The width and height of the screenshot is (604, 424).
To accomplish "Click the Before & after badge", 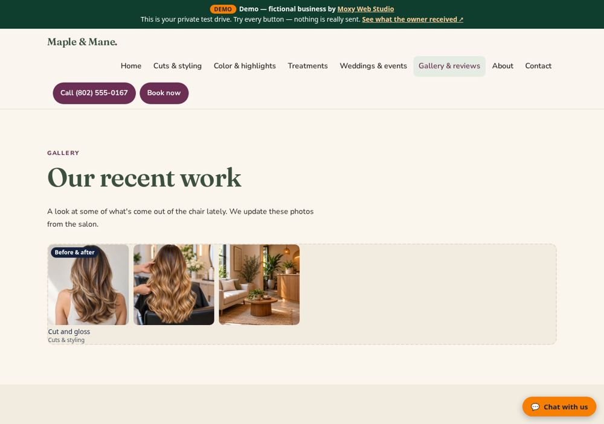I will point(74,252).
